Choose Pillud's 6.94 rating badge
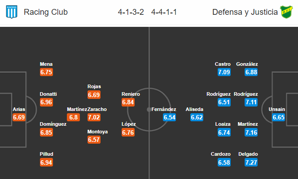Viewport: 298px width, 179px height. [x=46, y=162]
